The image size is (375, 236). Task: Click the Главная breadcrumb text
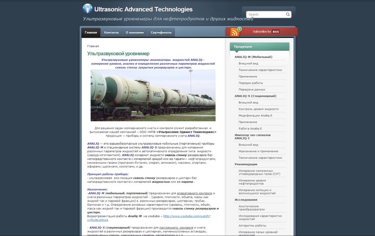pyautogui.click(x=93, y=46)
